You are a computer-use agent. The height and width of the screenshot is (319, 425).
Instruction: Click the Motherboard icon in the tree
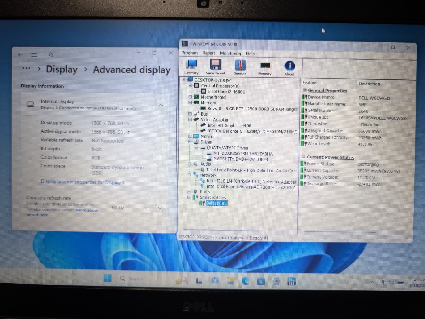(x=197, y=97)
